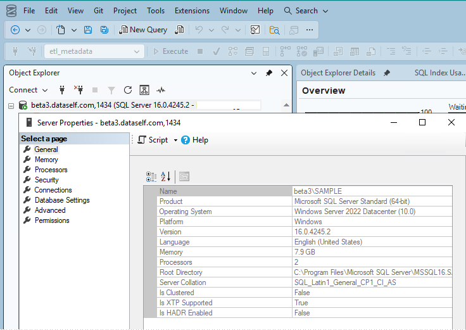Click the Find in Files icon
Screen dimensions: 466x330
(x=274, y=30)
